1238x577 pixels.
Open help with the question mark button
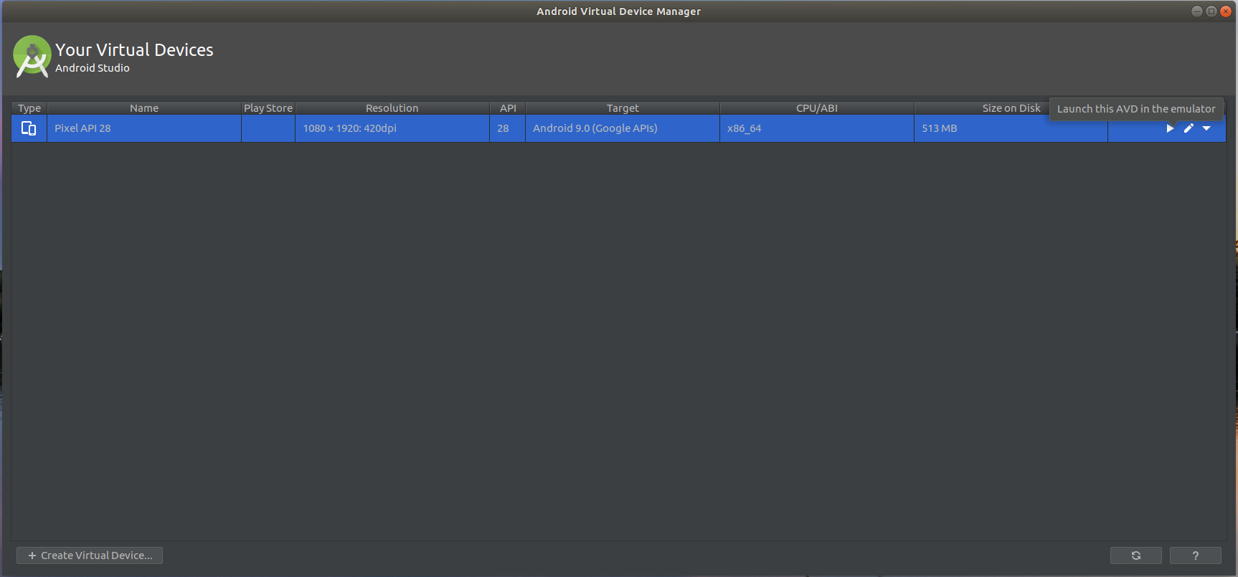[1195, 555]
